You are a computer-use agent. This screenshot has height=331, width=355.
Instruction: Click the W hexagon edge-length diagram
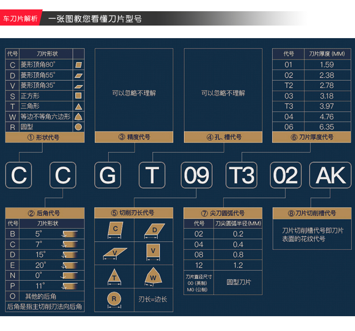pos(153,277)
